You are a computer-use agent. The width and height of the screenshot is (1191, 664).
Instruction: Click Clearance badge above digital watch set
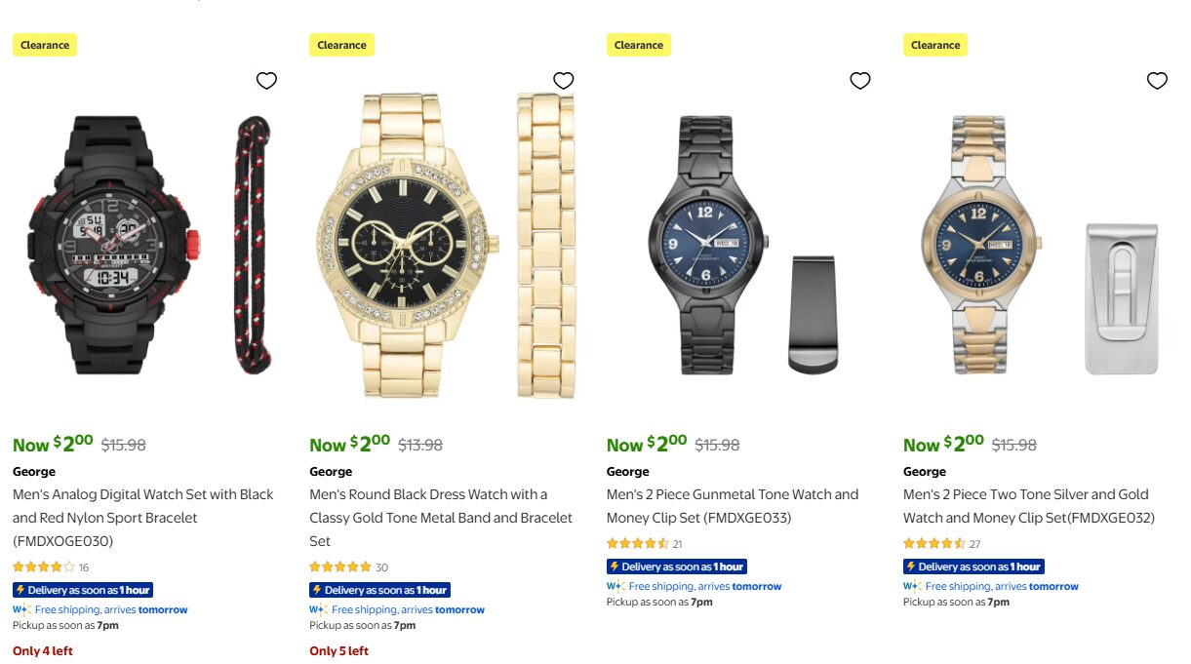[45, 45]
